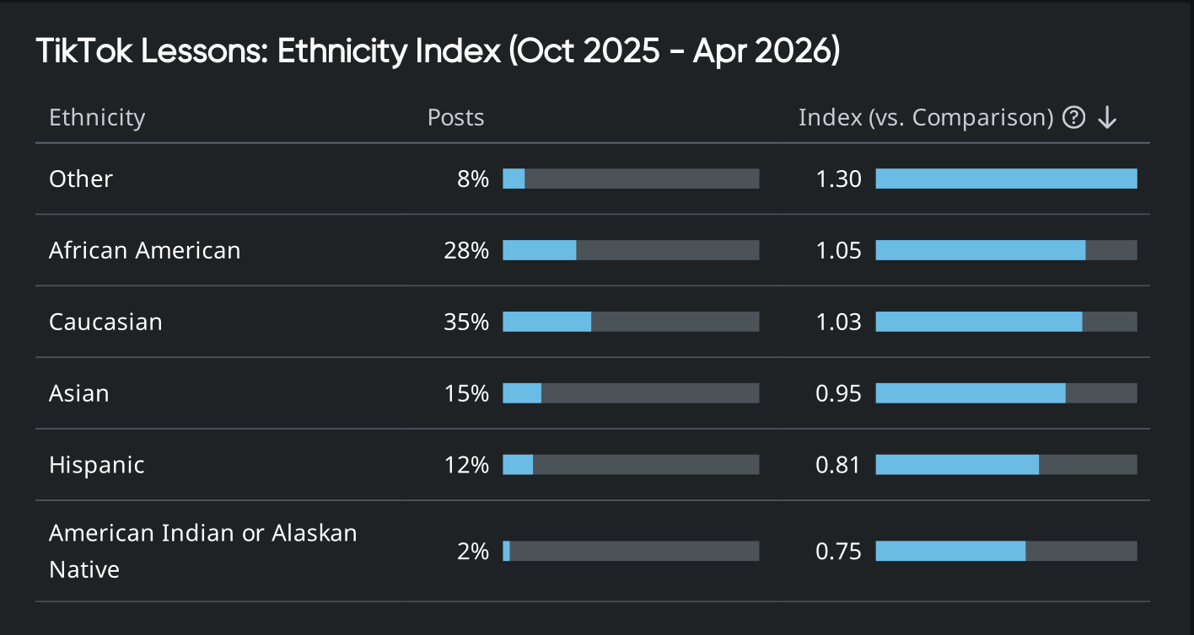The height and width of the screenshot is (635, 1194).
Task: Click the Caucasian row label
Action: point(105,322)
